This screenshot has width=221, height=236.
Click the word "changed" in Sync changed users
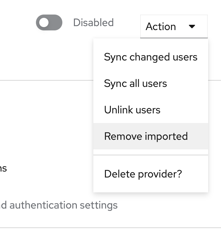150,58
